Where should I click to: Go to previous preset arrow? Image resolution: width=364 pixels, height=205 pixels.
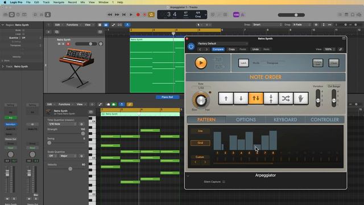pyautogui.click(x=200, y=50)
